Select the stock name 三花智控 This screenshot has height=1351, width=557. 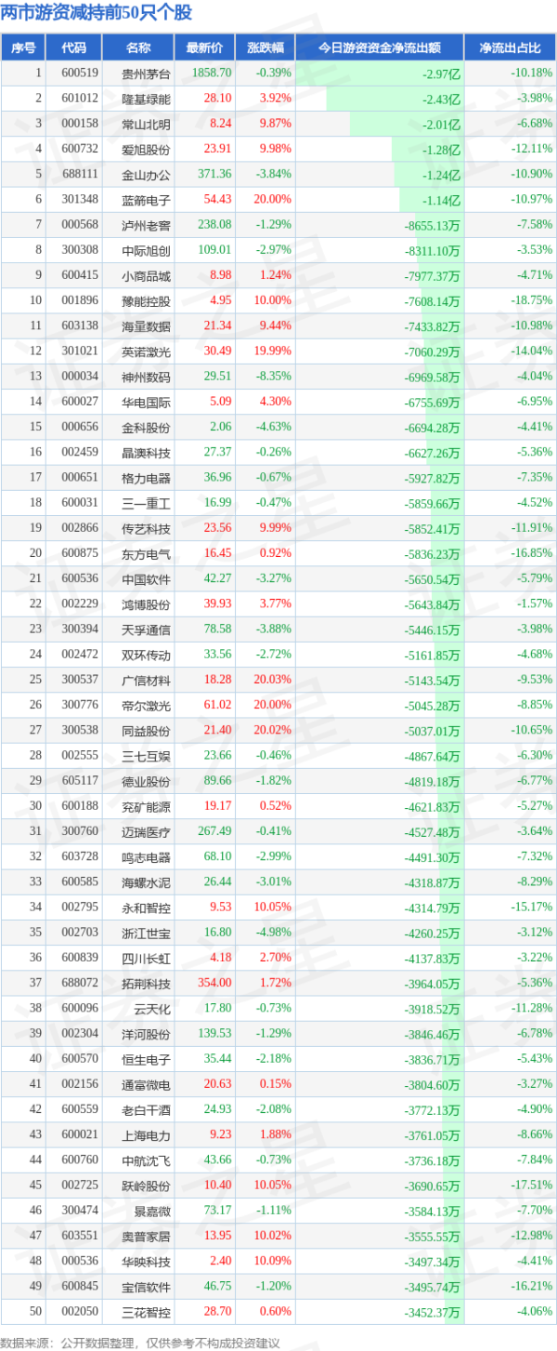(x=146, y=1311)
